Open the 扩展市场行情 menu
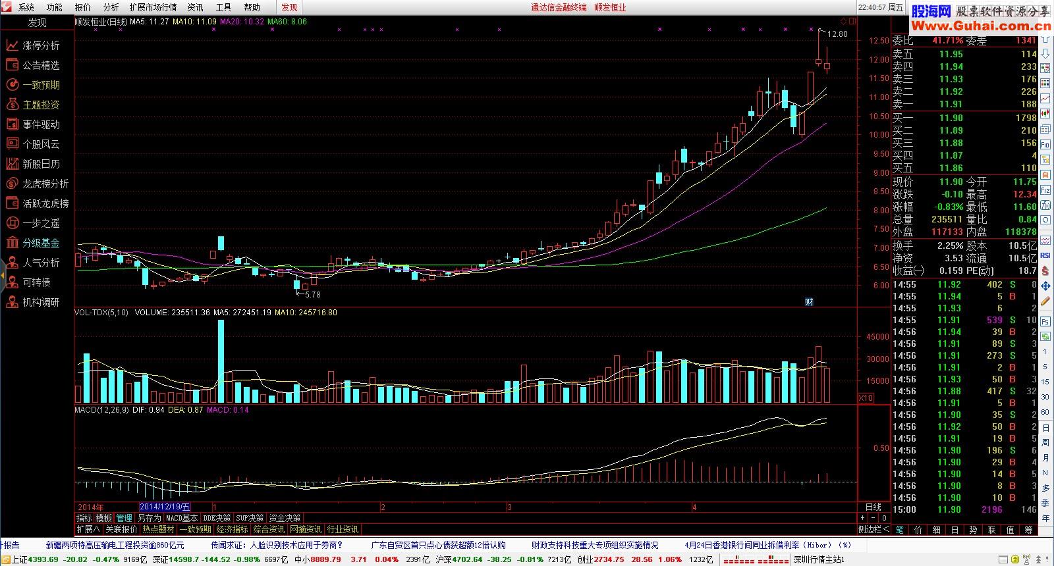Viewport: 1054px width, 566px height. point(153,7)
